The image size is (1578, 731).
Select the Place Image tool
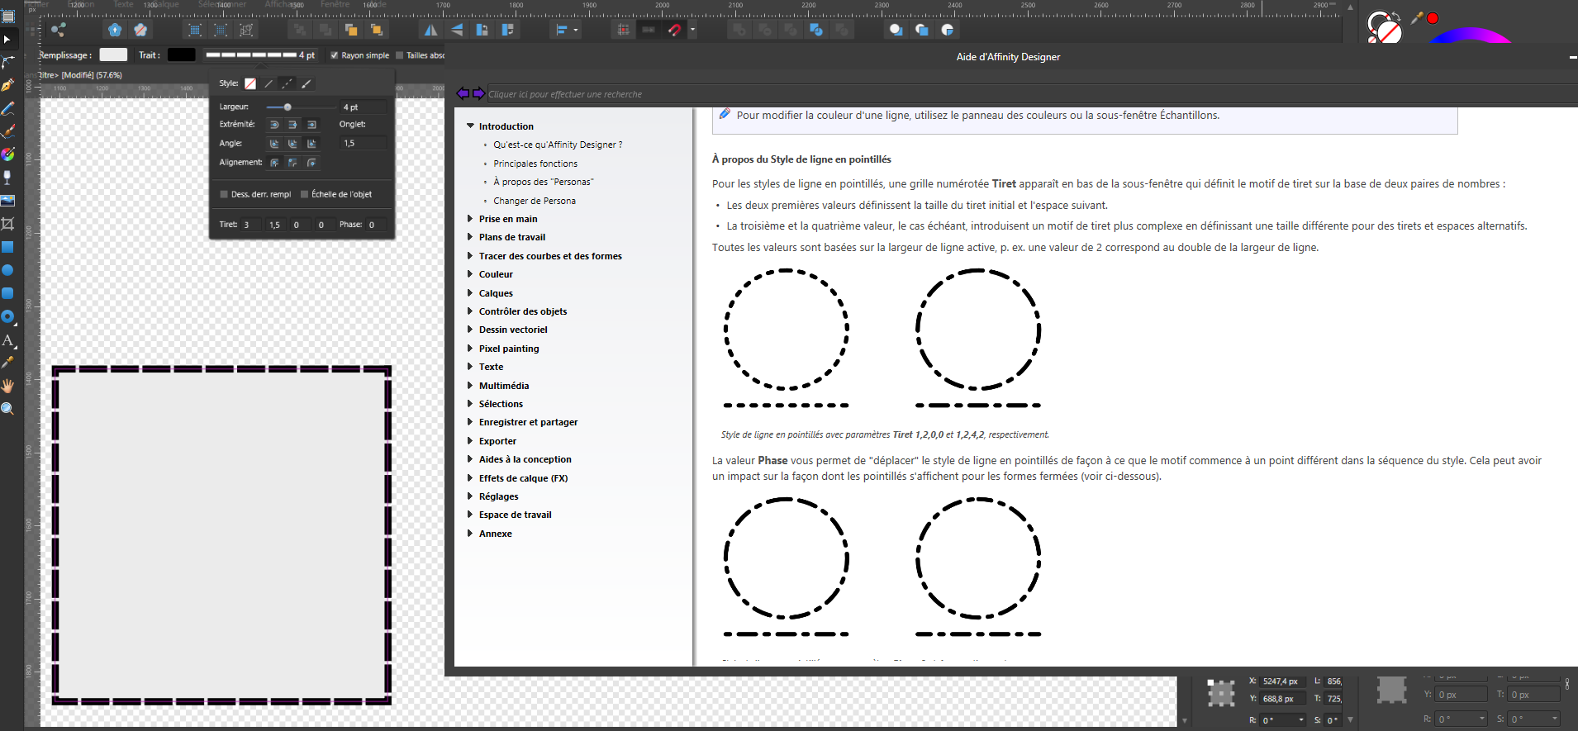click(x=7, y=201)
